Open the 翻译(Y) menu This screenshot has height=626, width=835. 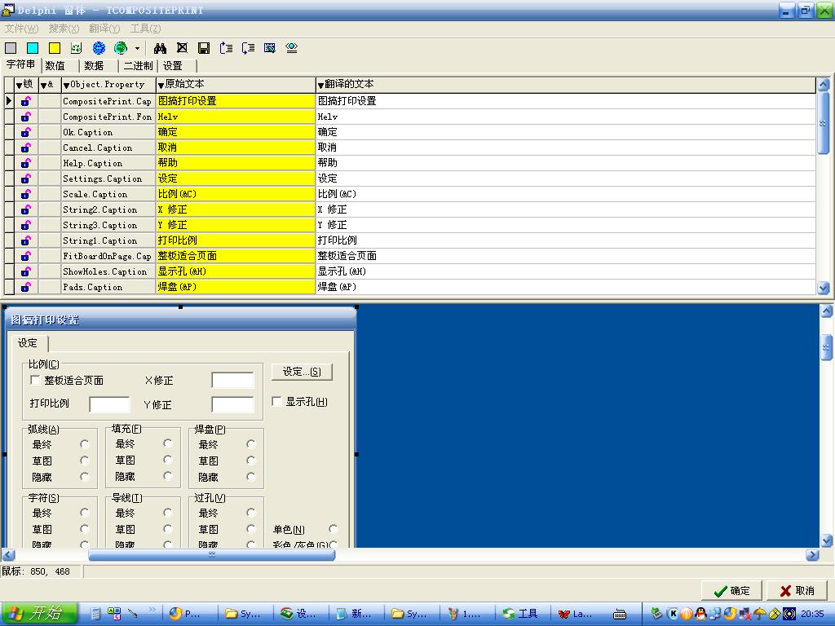click(x=104, y=29)
